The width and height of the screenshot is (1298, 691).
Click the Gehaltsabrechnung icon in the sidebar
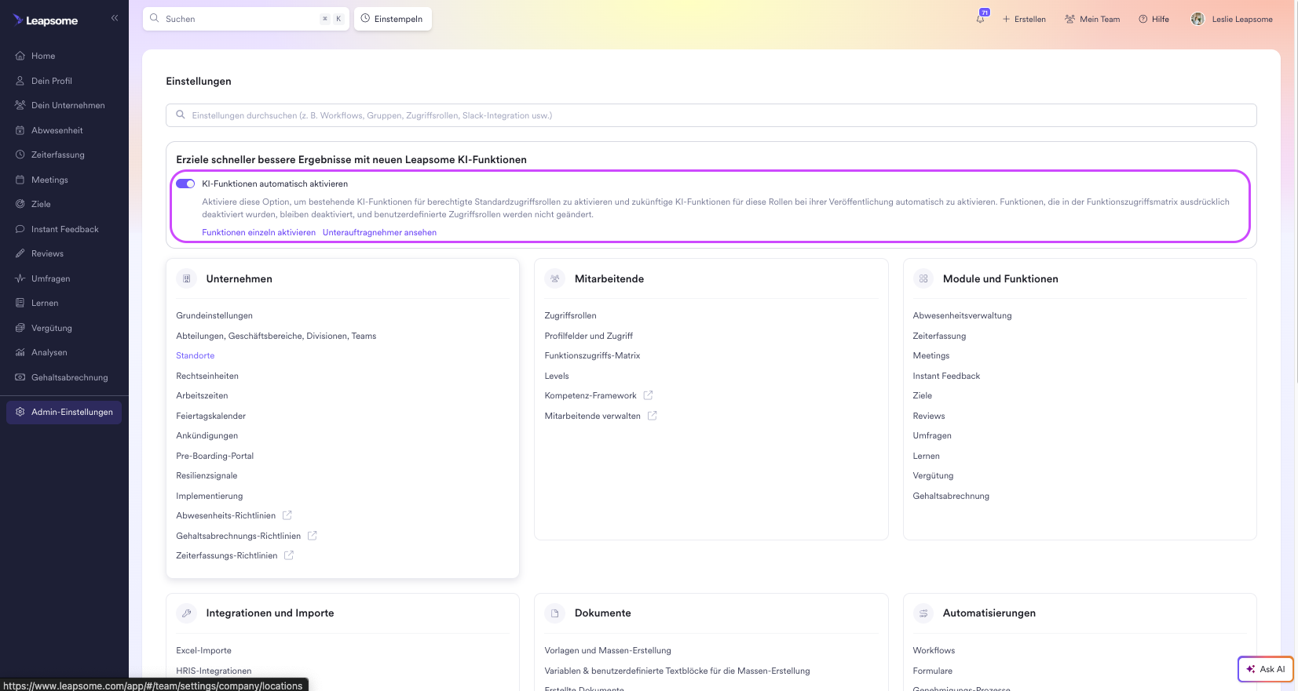[20, 377]
